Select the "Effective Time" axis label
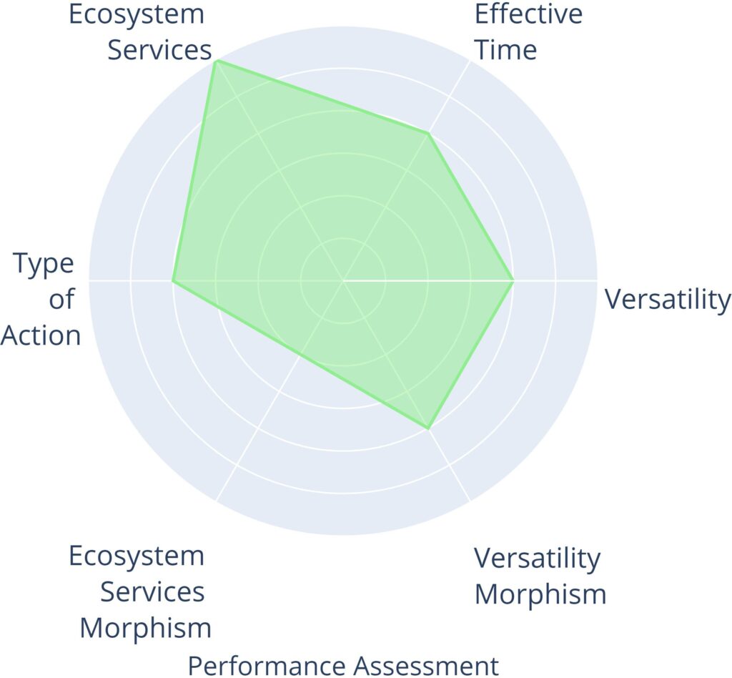This screenshot has height=678, width=732. tap(528, 32)
